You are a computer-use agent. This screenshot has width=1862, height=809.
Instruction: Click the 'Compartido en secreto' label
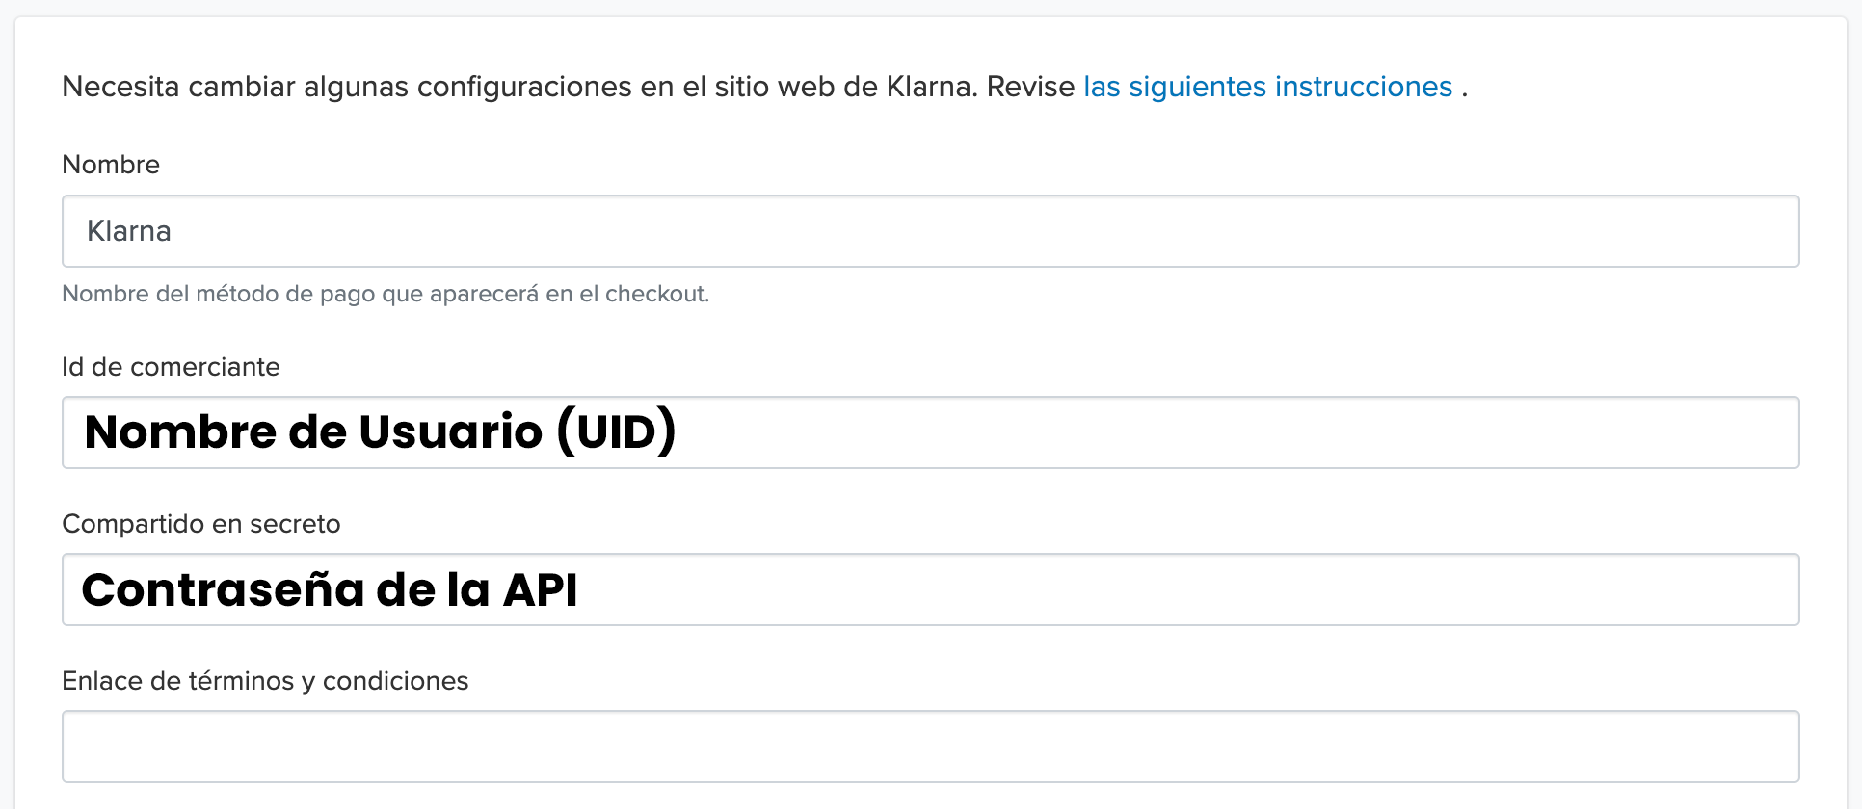(201, 524)
